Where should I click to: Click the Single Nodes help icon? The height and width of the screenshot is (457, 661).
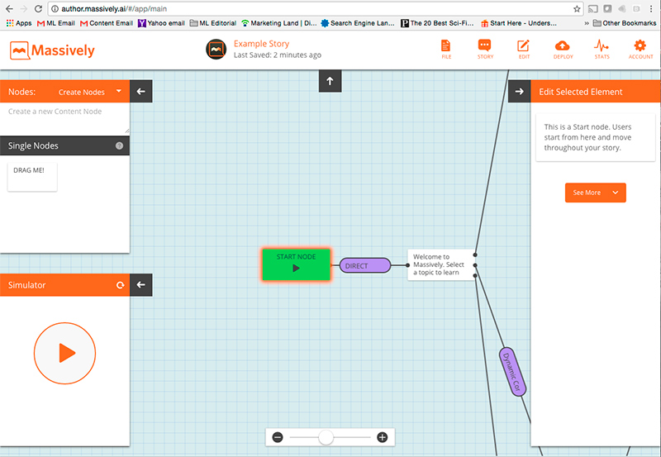(x=119, y=146)
